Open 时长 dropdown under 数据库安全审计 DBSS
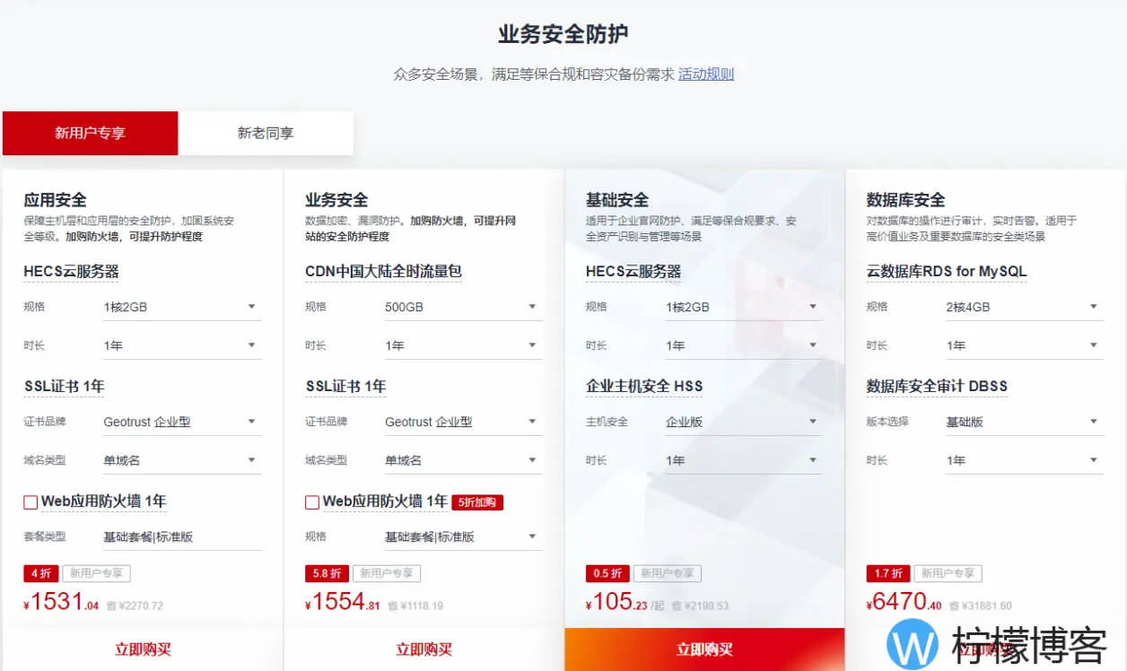The image size is (1127, 671). [1026, 460]
